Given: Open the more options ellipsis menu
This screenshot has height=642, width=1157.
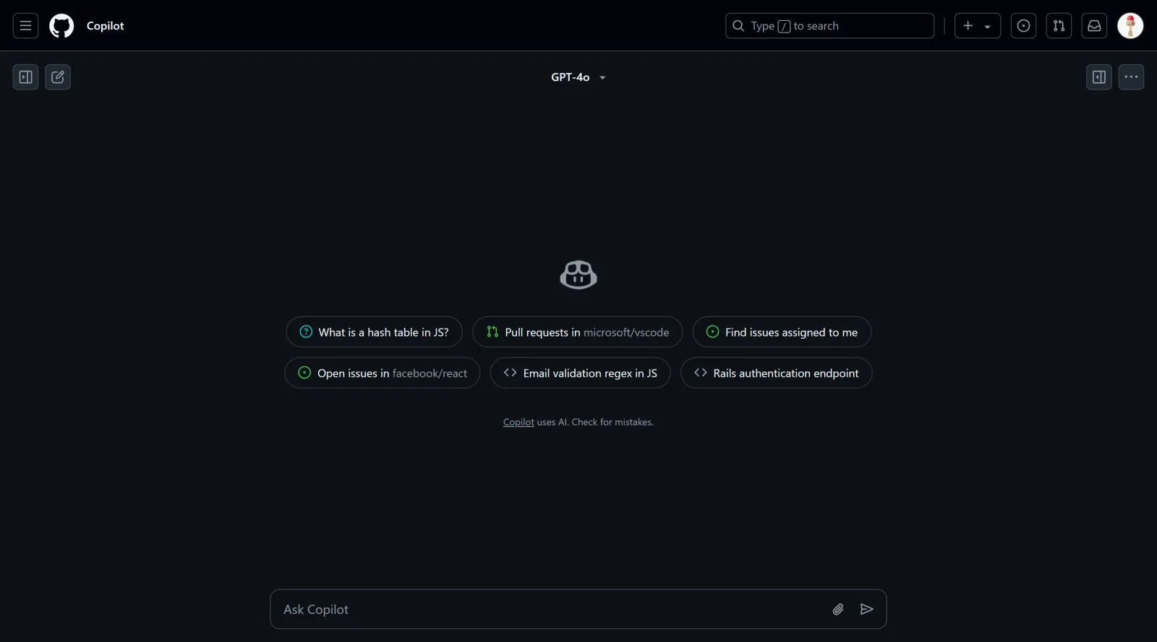Looking at the screenshot, I should (x=1131, y=77).
